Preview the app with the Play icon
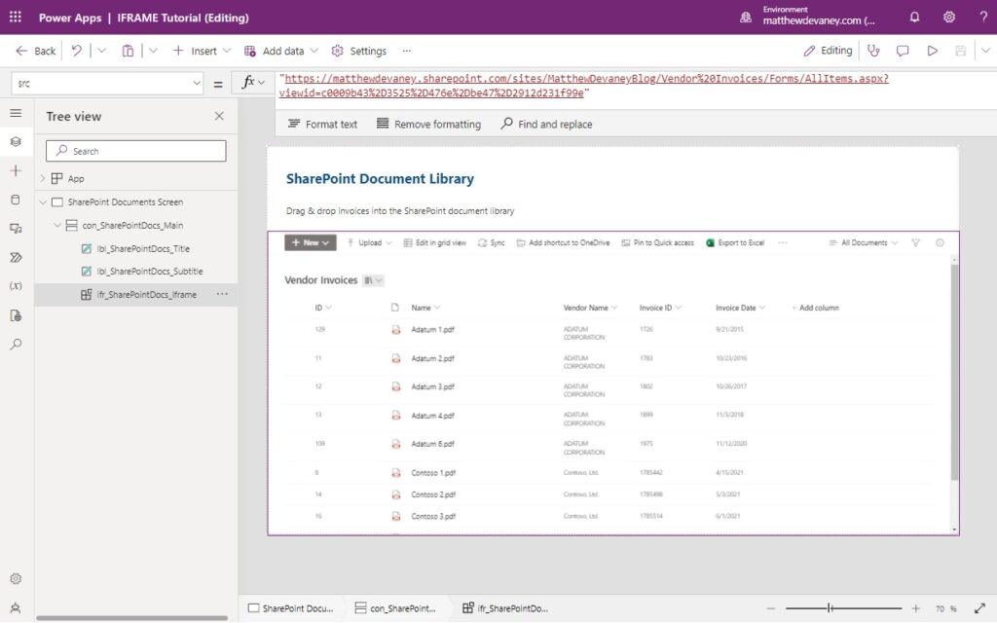The width and height of the screenshot is (997, 623). pyautogui.click(x=932, y=50)
